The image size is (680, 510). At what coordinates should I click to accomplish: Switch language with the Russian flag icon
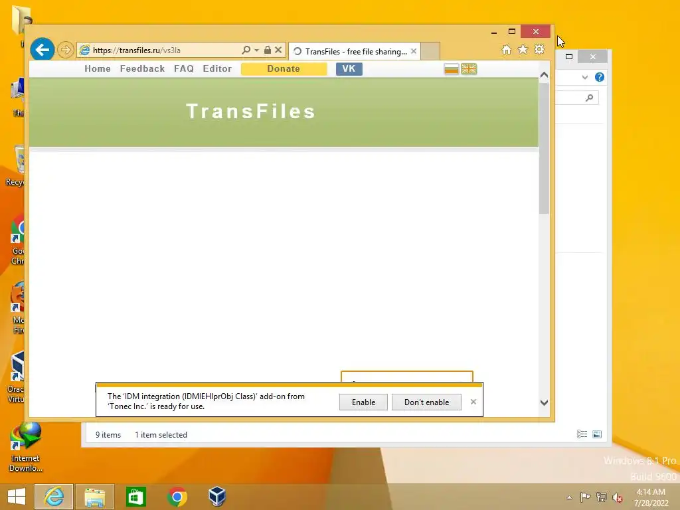click(x=452, y=69)
